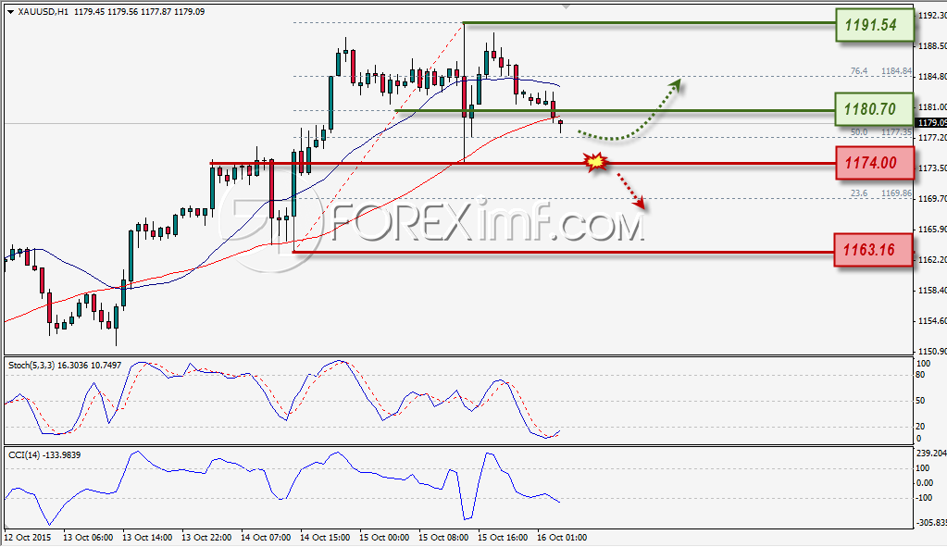This screenshot has width=947, height=547.
Task: Select the 1174.00 red support label
Action: pyautogui.click(x=874, y=162)
